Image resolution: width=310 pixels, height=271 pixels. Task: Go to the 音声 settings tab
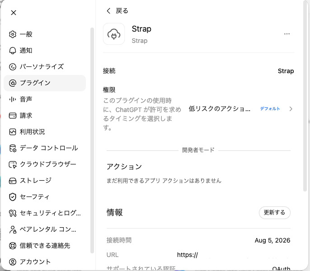click(45, 99)
